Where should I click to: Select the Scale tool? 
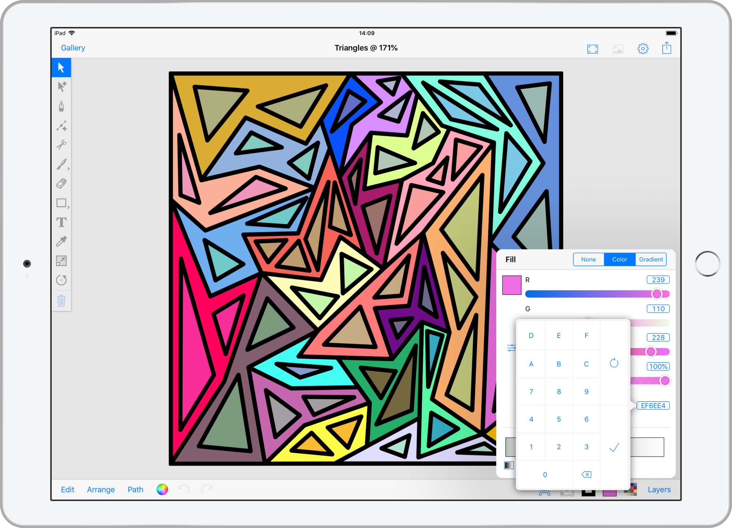point(61,261)
